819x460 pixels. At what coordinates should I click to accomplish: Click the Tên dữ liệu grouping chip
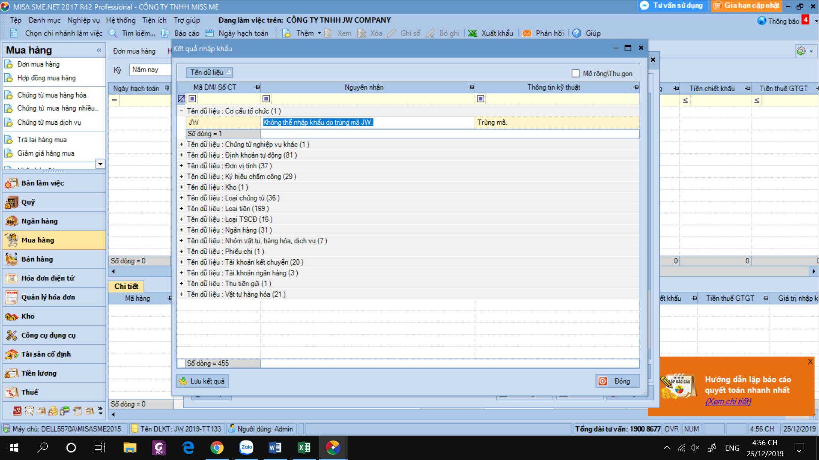point(209,72)
